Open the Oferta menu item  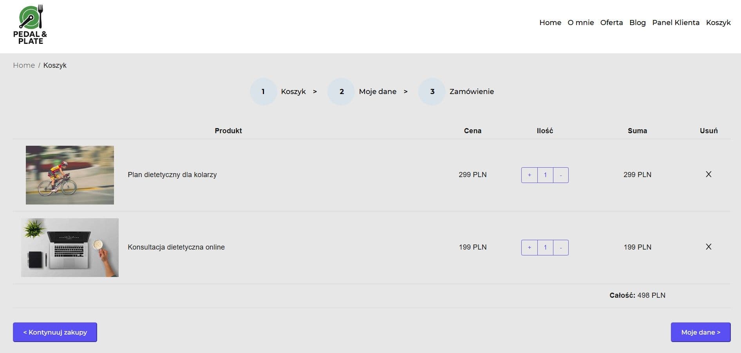611,23
